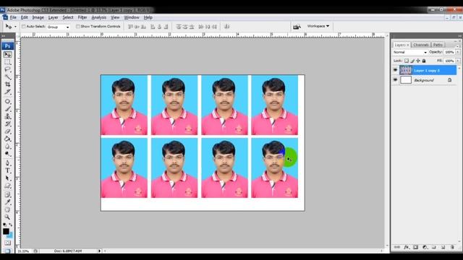Open the Opacity slider arrow
The image size is (463, 260).
[458, 52]
